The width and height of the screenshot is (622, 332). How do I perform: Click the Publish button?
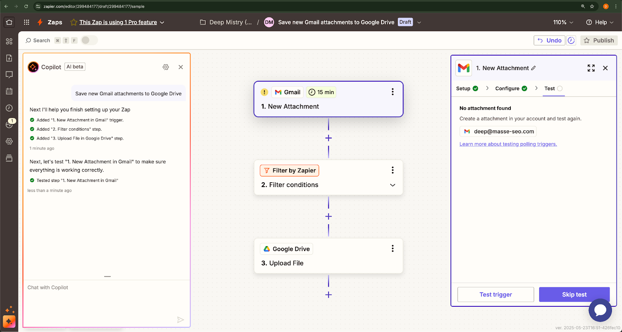pyautogui.click(x=599, y=40)
